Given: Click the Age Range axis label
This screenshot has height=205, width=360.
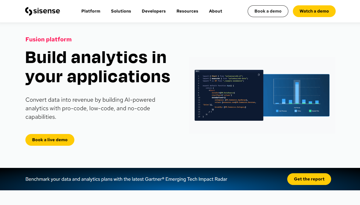Looking at the screenshot, I should pos(297,108).
